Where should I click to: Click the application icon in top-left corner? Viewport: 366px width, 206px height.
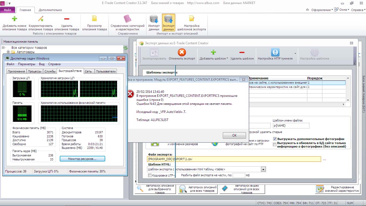tap(2, 3)
